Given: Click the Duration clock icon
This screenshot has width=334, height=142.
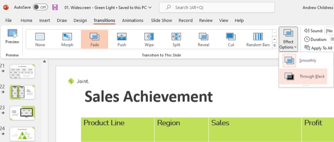Looking at the screenshot, I should 306,39.
